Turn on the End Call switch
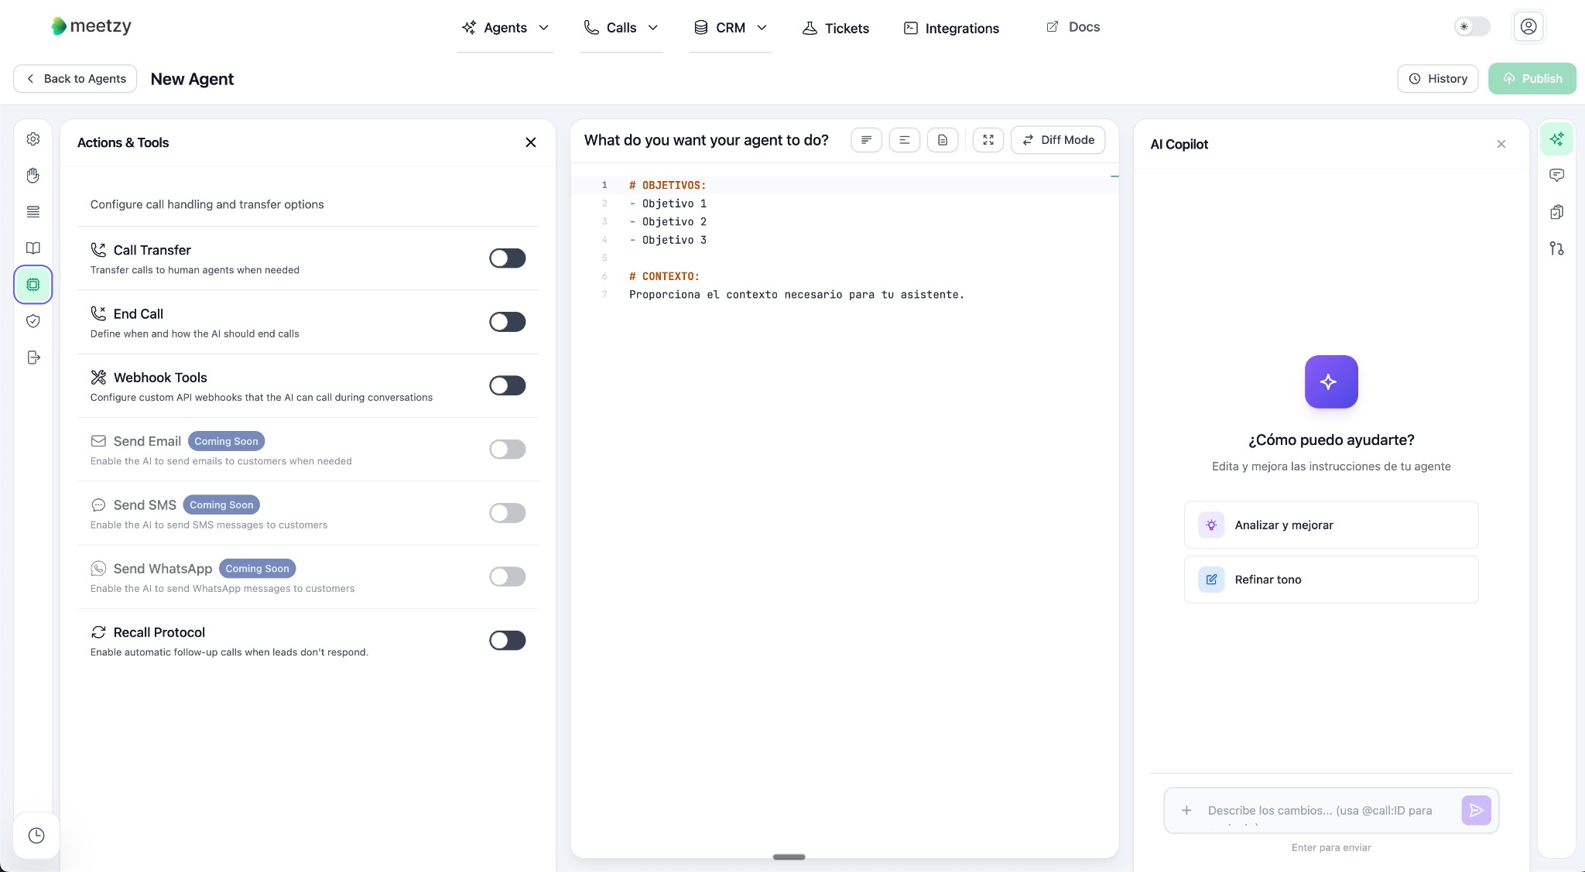The image size is (1585, 872). click(x=507, y=322)
